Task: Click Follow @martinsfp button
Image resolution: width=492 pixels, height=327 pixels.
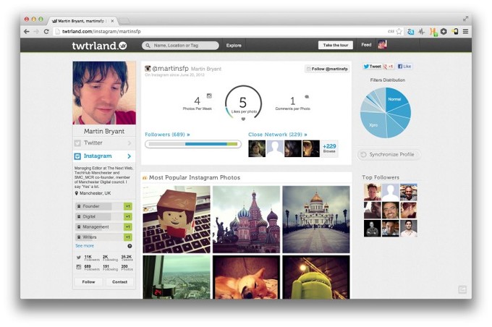Action: (x=327, y=69)
